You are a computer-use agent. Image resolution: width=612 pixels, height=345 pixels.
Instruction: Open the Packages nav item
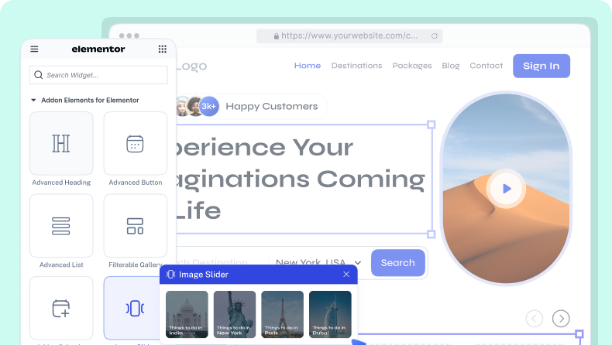[x=412, y=66]
